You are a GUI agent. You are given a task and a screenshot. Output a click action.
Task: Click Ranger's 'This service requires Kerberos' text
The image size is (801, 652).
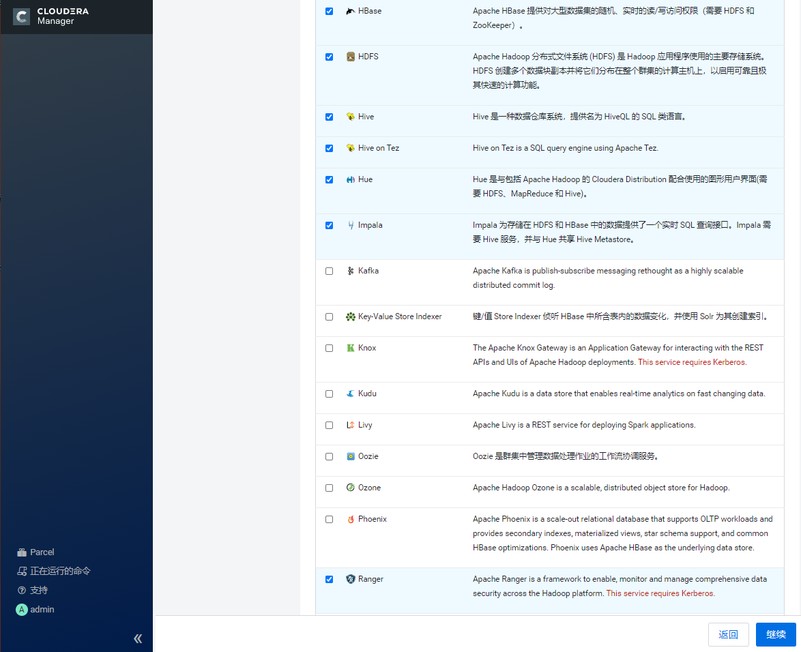(660, 594)
